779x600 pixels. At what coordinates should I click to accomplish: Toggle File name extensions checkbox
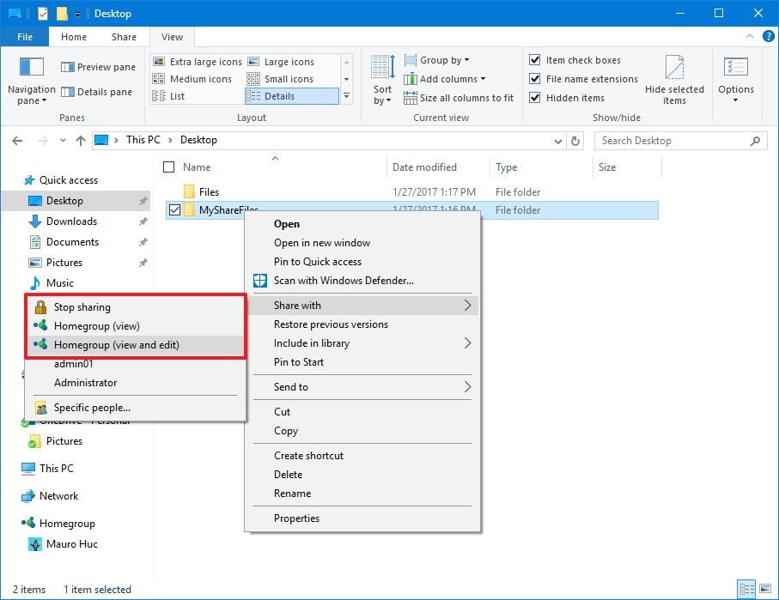[535, 79]
